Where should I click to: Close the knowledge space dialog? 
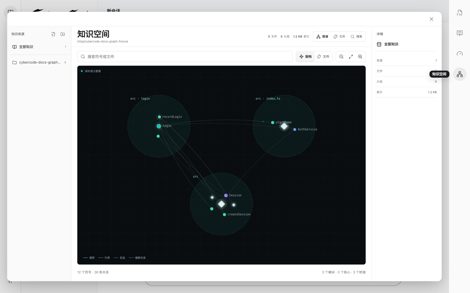coord(432,19)
